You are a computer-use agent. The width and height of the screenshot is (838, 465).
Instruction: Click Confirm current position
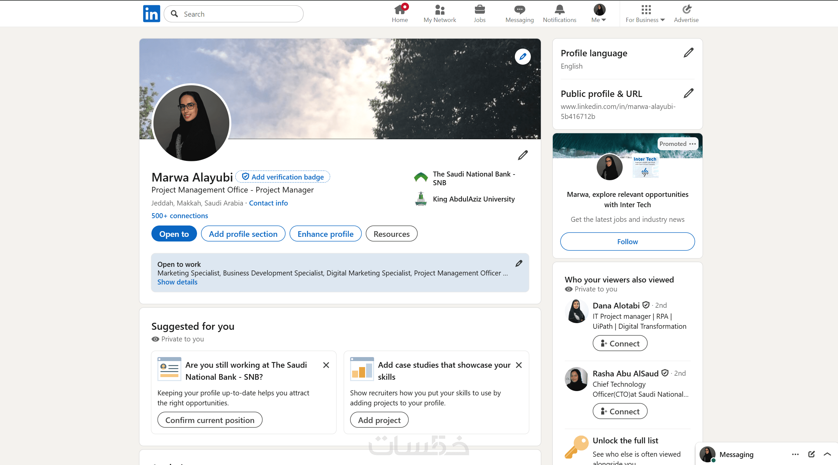click(x=210, y=420)
